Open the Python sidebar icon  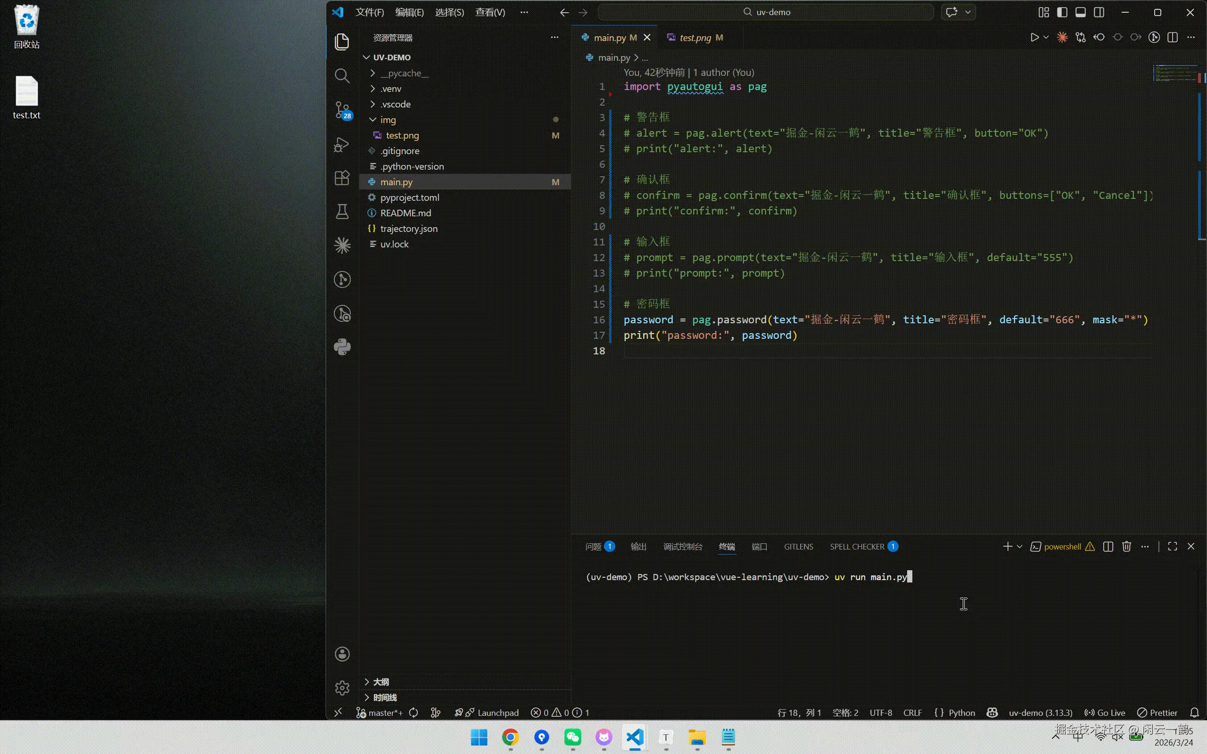pos(342,347)
